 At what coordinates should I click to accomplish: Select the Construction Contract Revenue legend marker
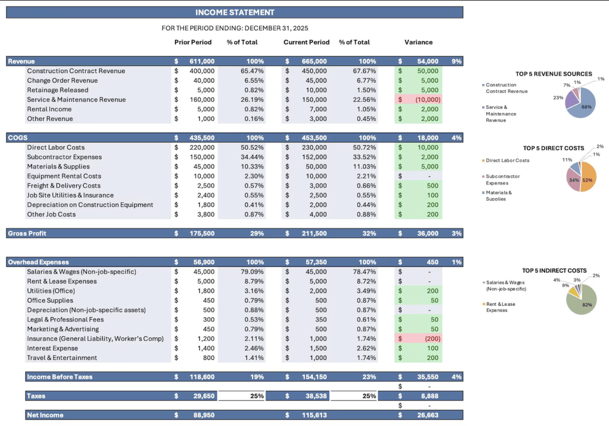484,84
